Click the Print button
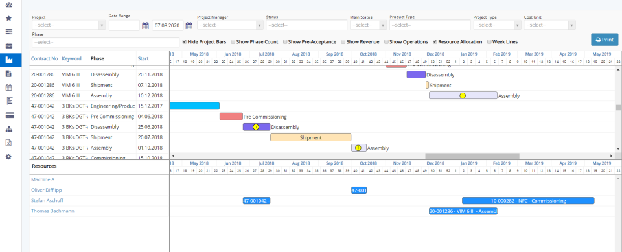622x252 pixels. click(605, 40)
